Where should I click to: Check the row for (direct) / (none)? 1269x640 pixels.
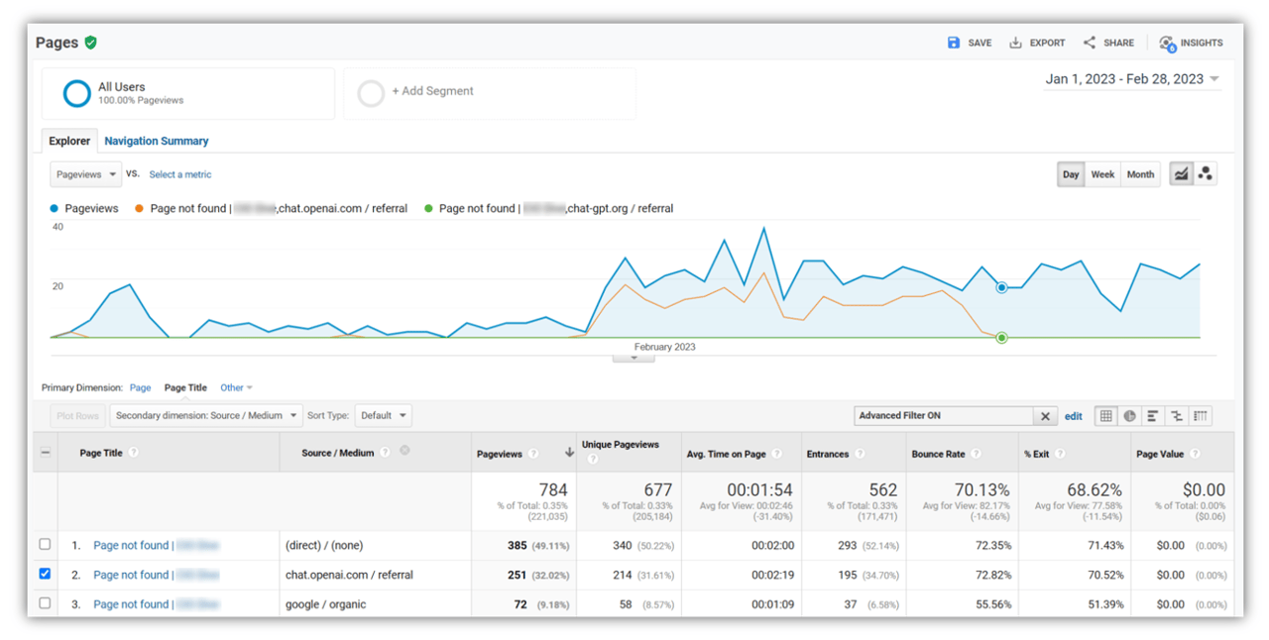(x=45, y=544)
